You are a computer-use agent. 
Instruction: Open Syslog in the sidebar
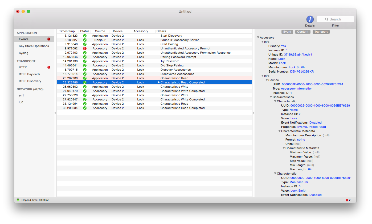pyautogui.click(x=34, y=53)
